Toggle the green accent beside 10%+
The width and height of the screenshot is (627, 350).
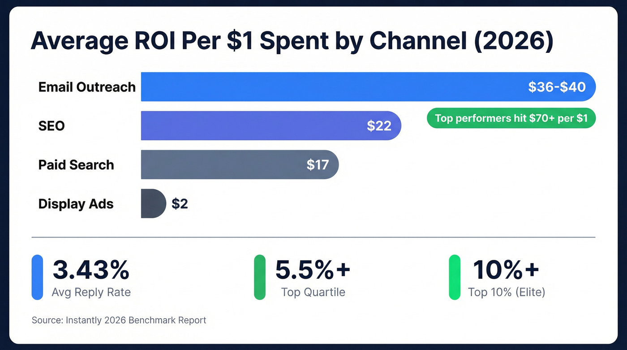click(x=454, y=277)
